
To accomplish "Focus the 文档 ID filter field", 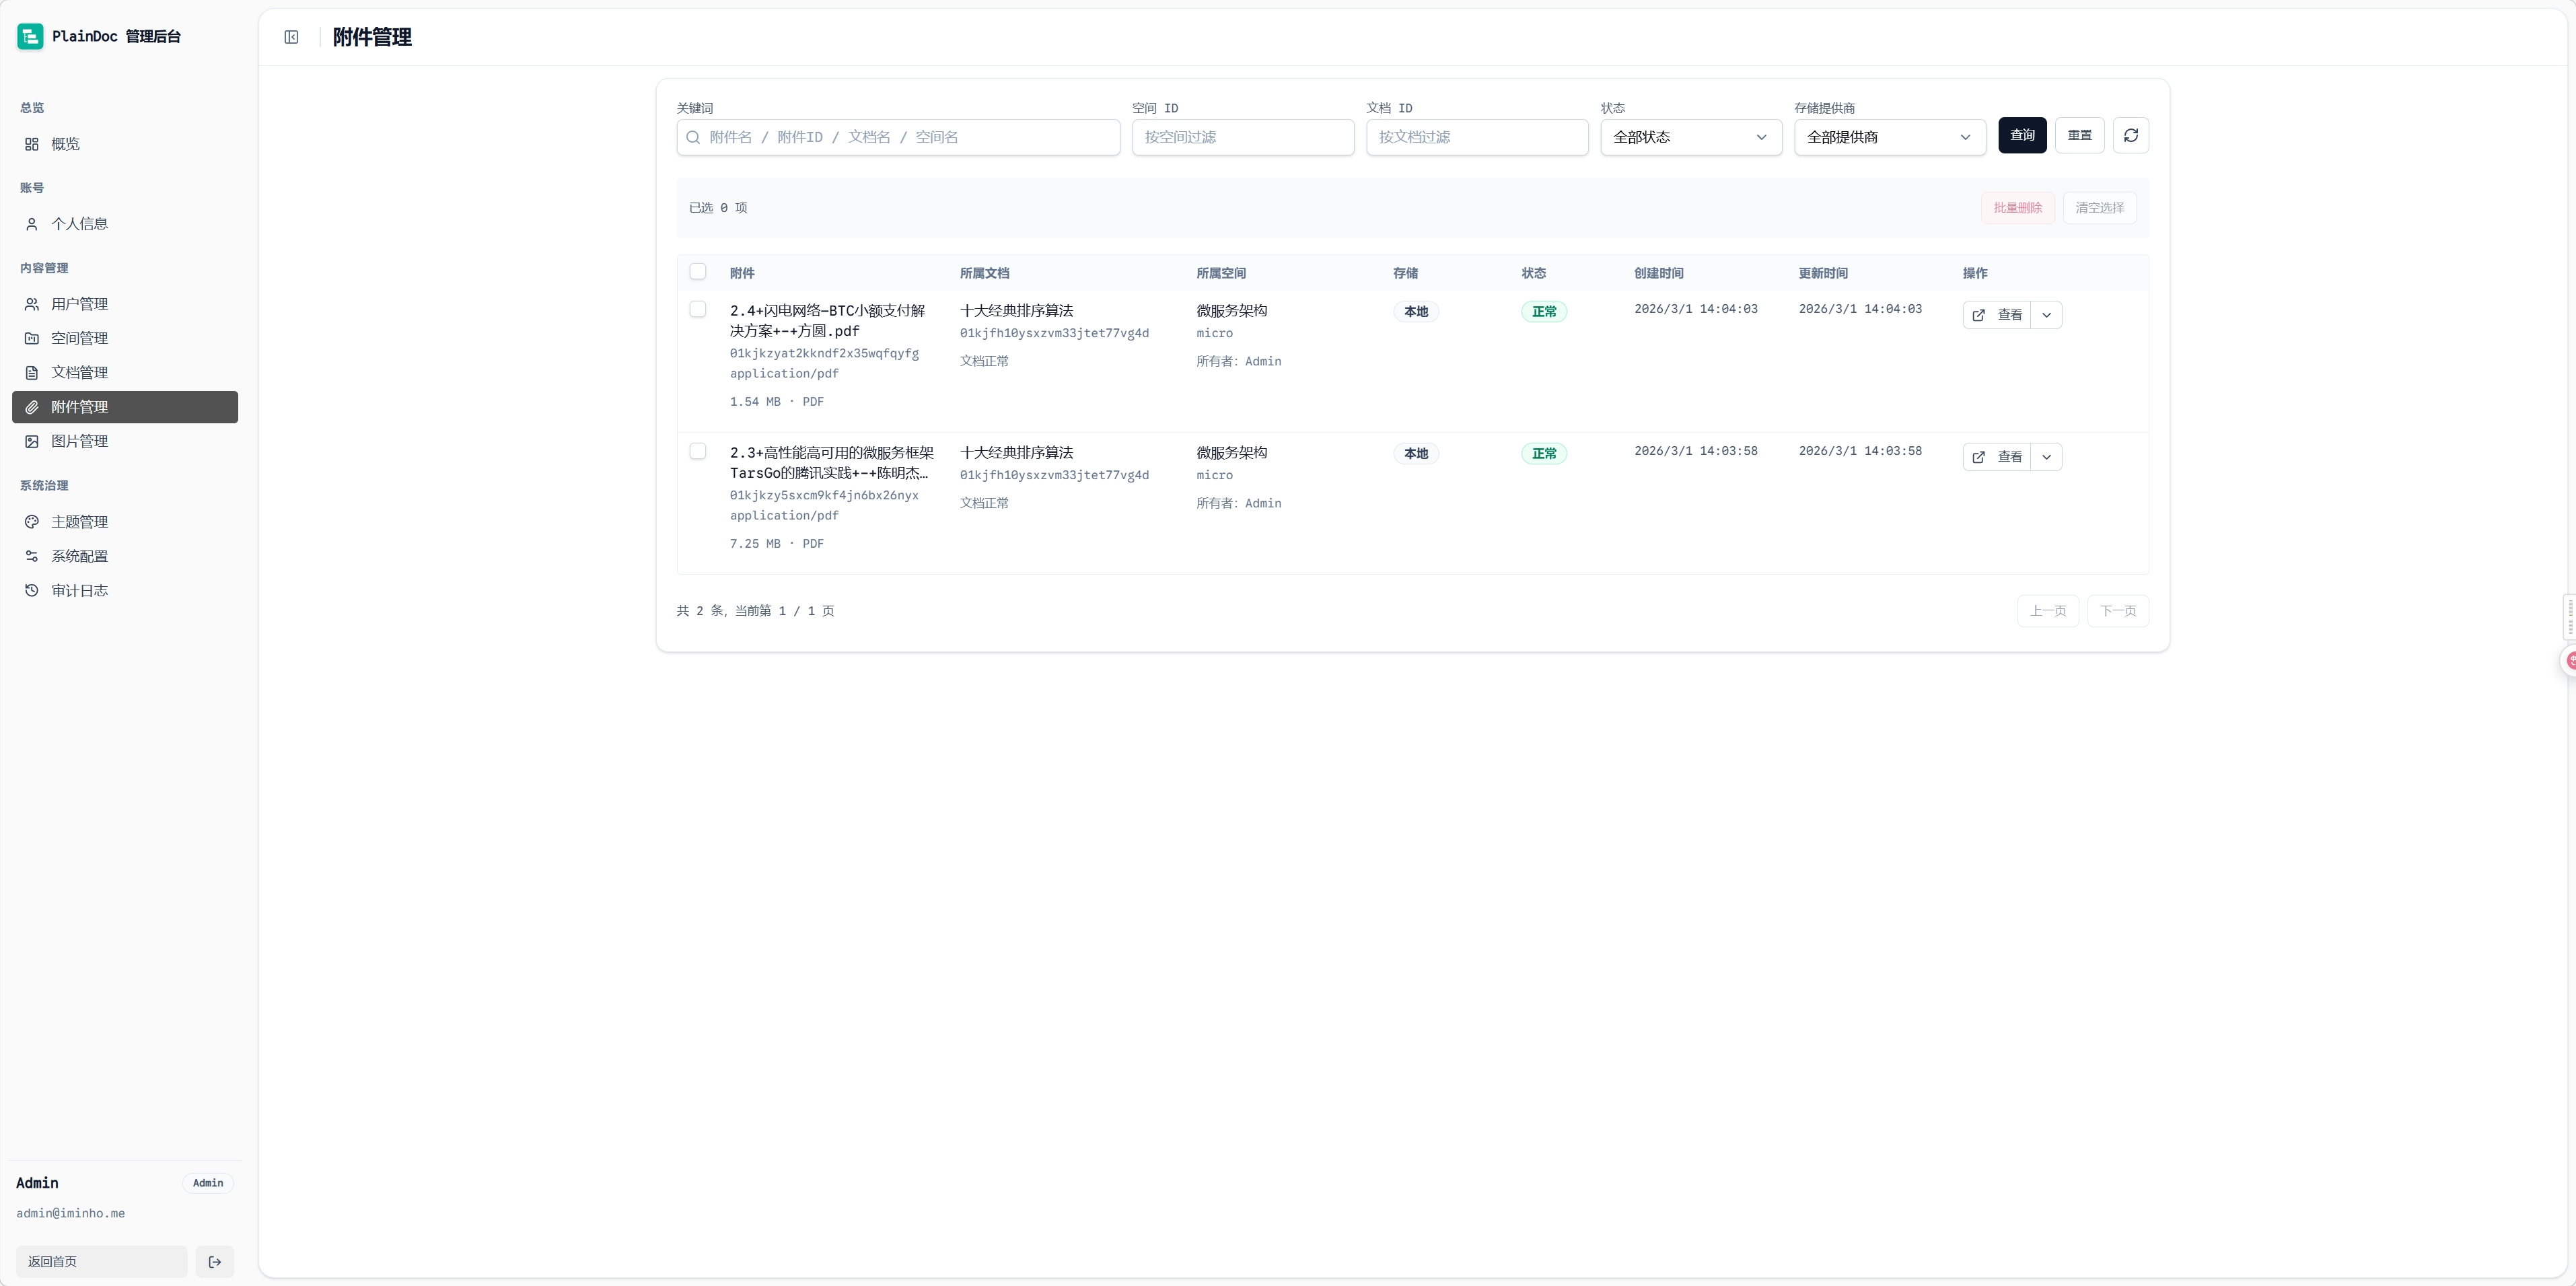I will (1477, 137).
